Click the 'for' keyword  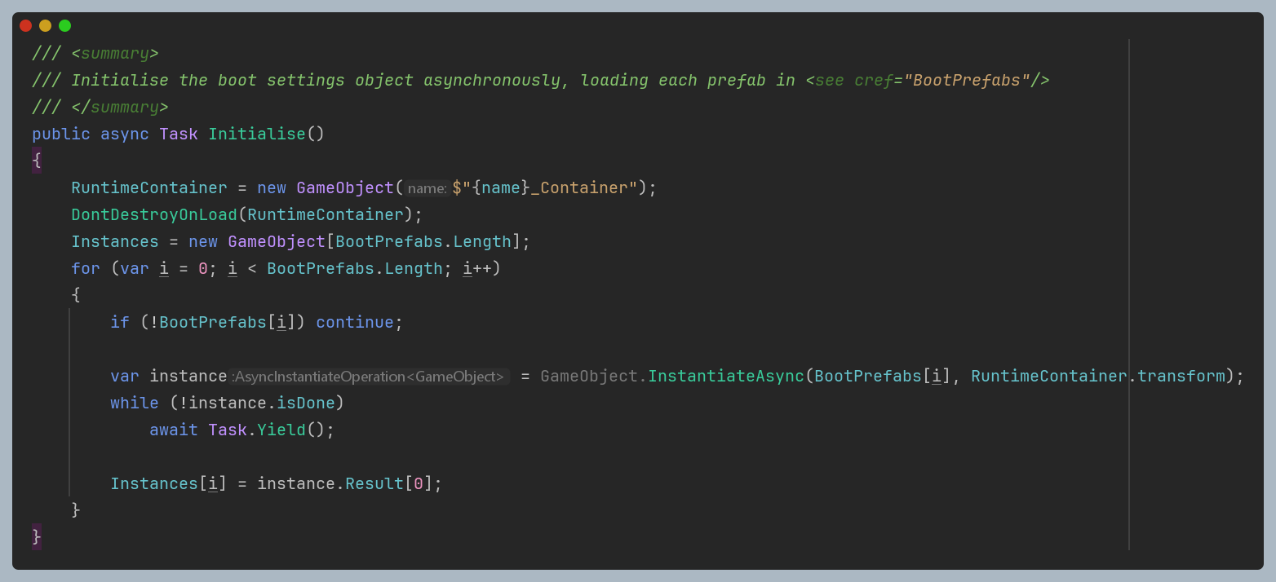click(86, 268)
